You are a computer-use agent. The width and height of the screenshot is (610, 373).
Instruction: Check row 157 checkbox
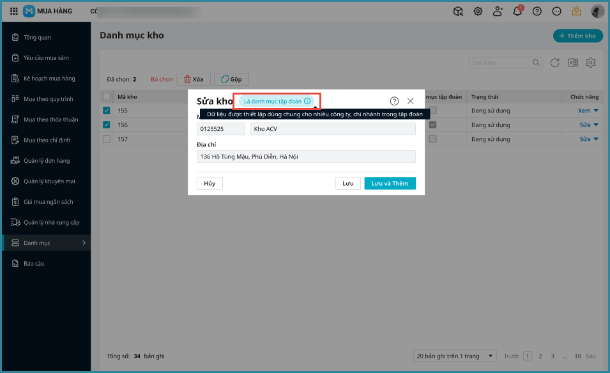pyautogui.click(x=107, y=139)
